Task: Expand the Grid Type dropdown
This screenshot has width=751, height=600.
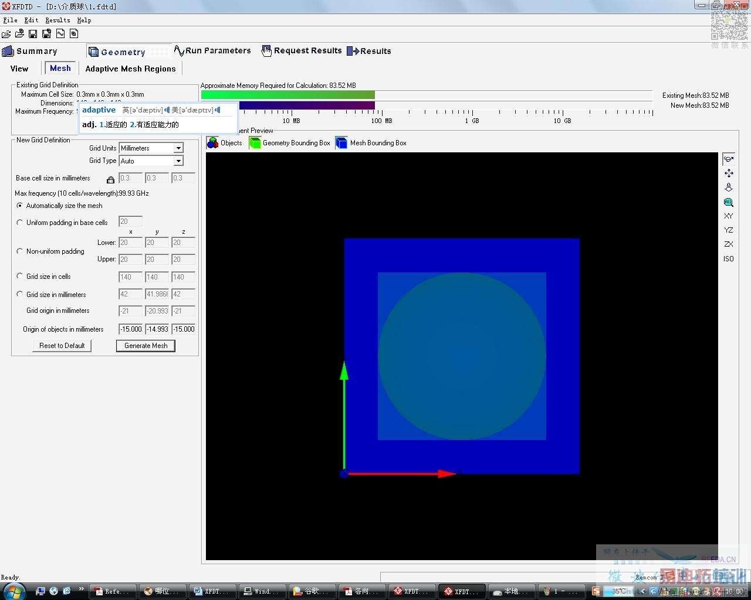Action: tap(178, 161)
